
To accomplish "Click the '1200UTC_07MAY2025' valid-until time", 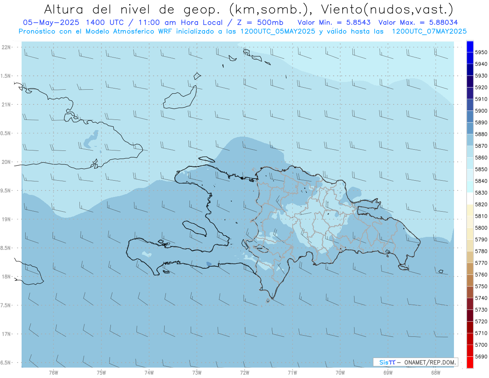I will (x=429, y=31).
